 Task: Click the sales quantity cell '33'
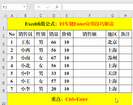click(x=54, y=73)
